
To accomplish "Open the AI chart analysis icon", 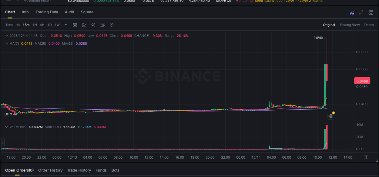I will tap(352, 12).
